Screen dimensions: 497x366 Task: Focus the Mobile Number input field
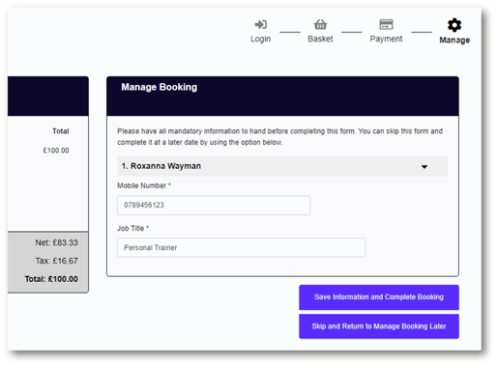point(214,205)
